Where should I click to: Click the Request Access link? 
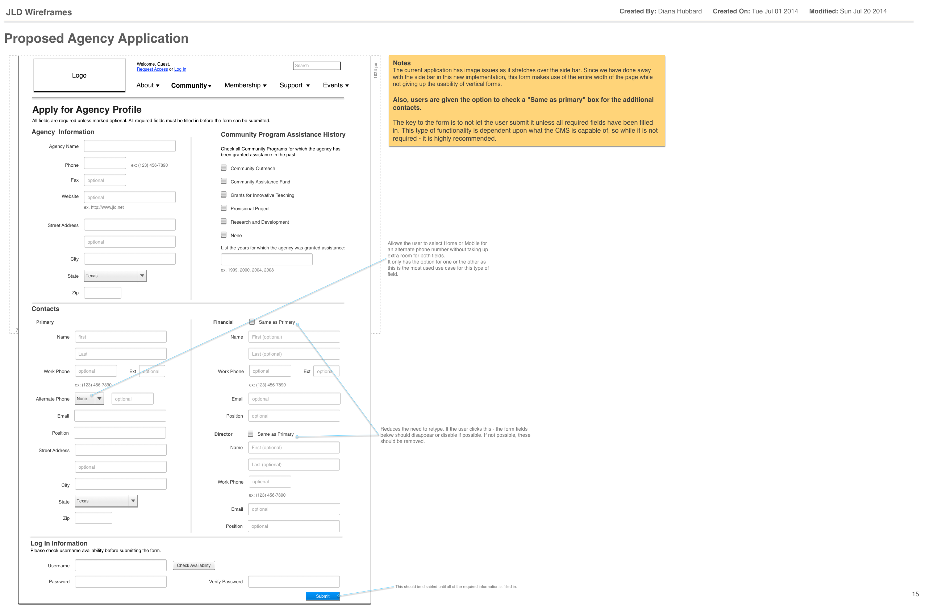coord(152,69)
